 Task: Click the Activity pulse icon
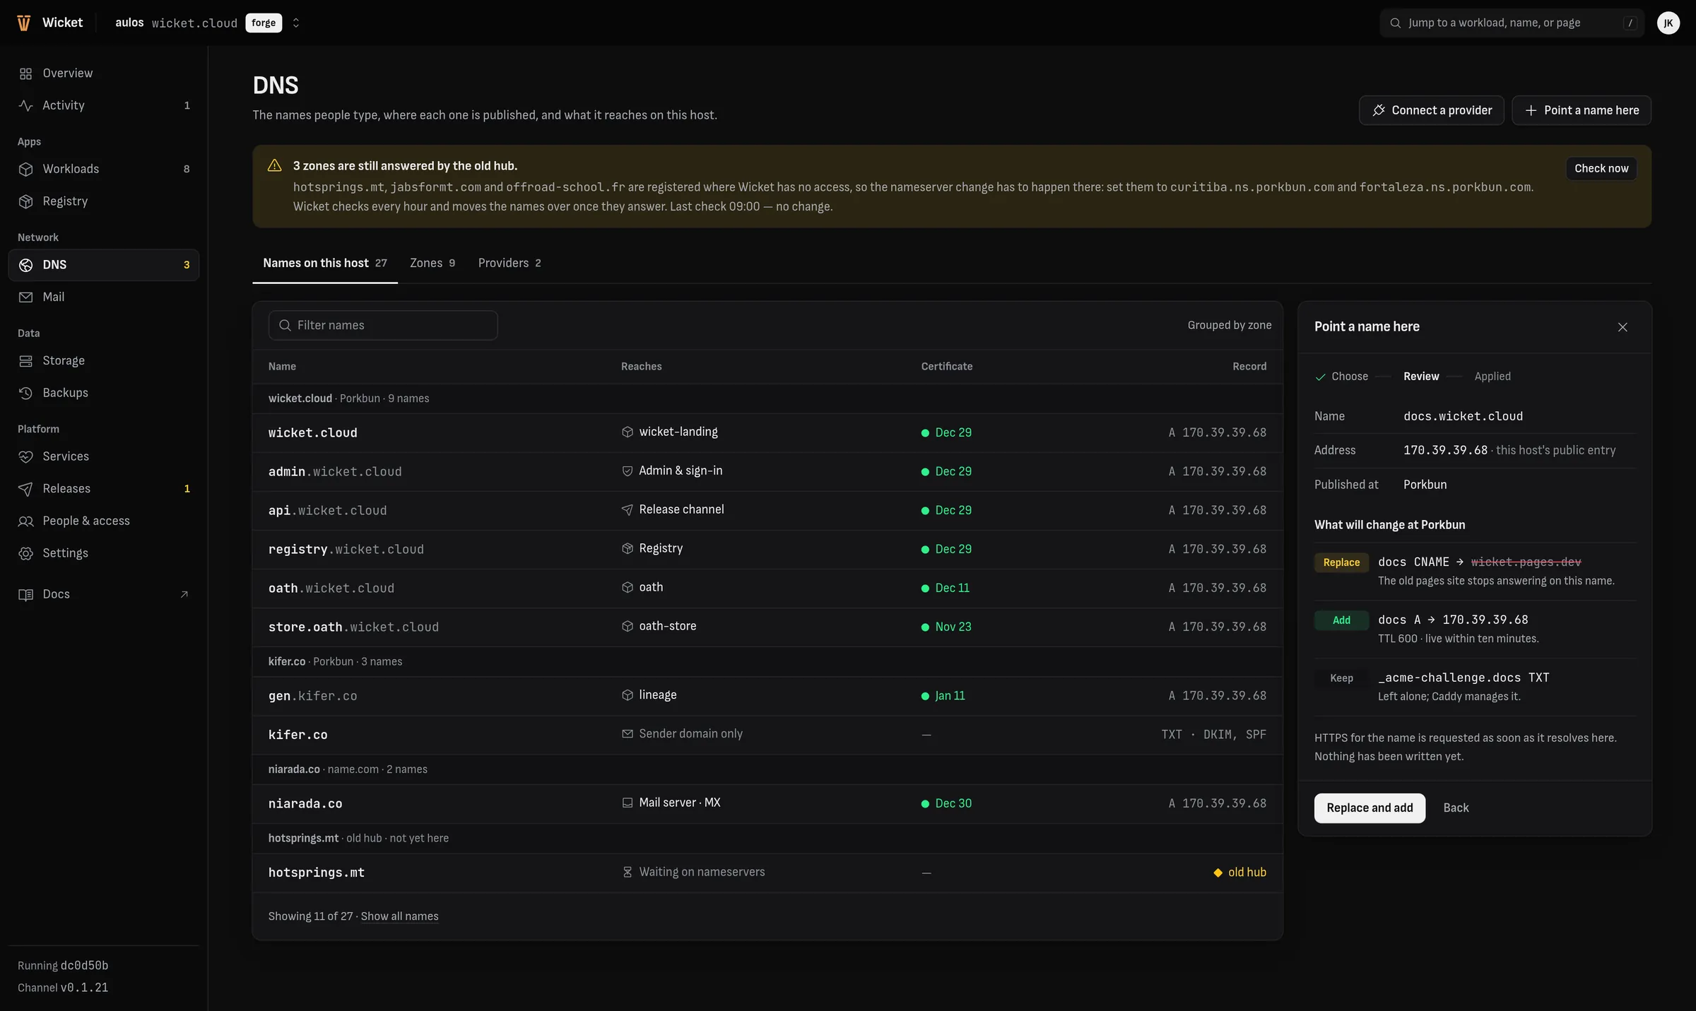pos(26,105)
